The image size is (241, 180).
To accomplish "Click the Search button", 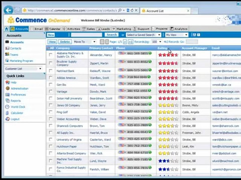I will (112, 35).
